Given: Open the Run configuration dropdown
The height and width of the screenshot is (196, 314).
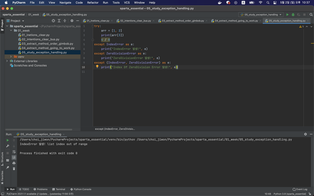Looking at the screenshot, I should click(x=261, y=15).
